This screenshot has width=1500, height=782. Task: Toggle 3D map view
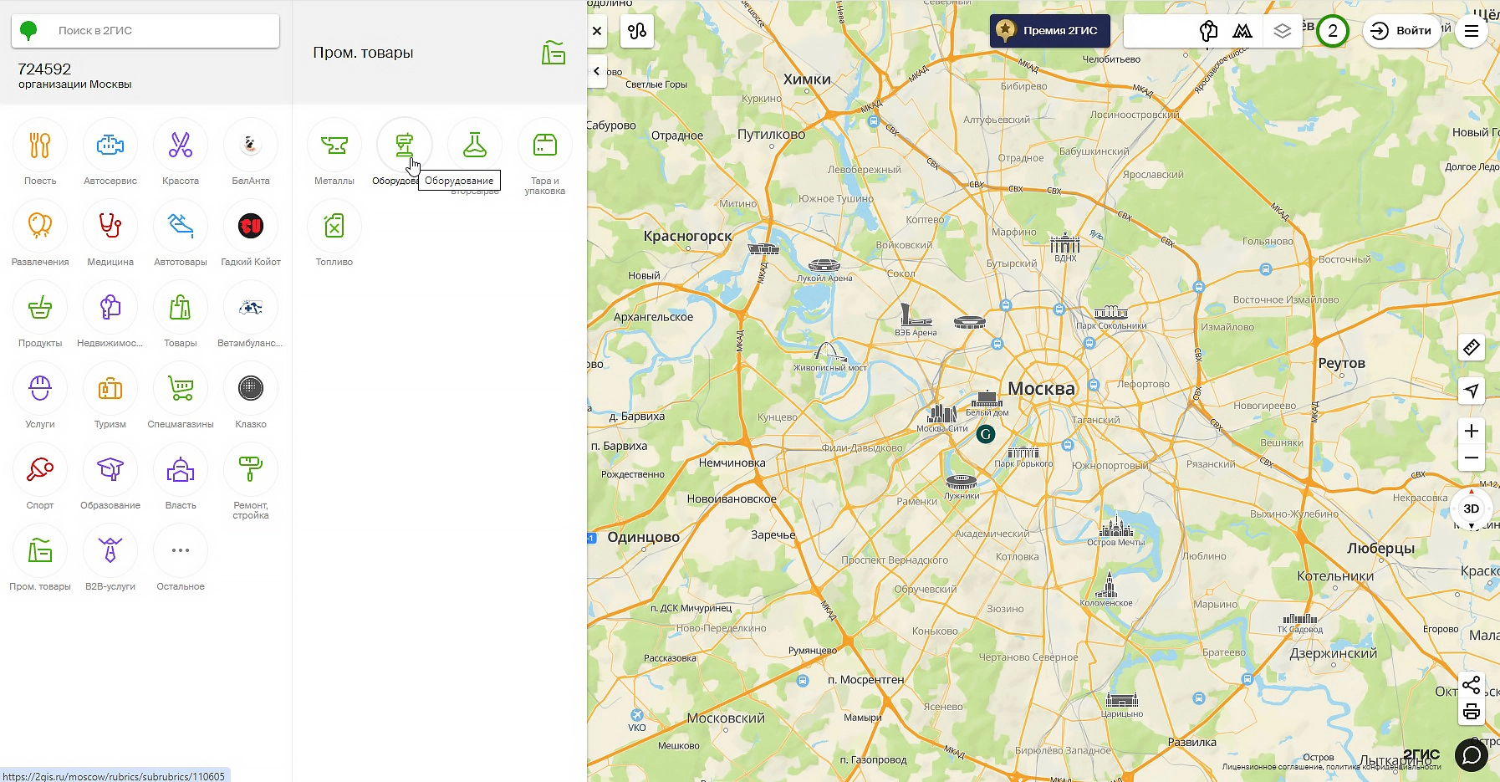point(1471,509)
